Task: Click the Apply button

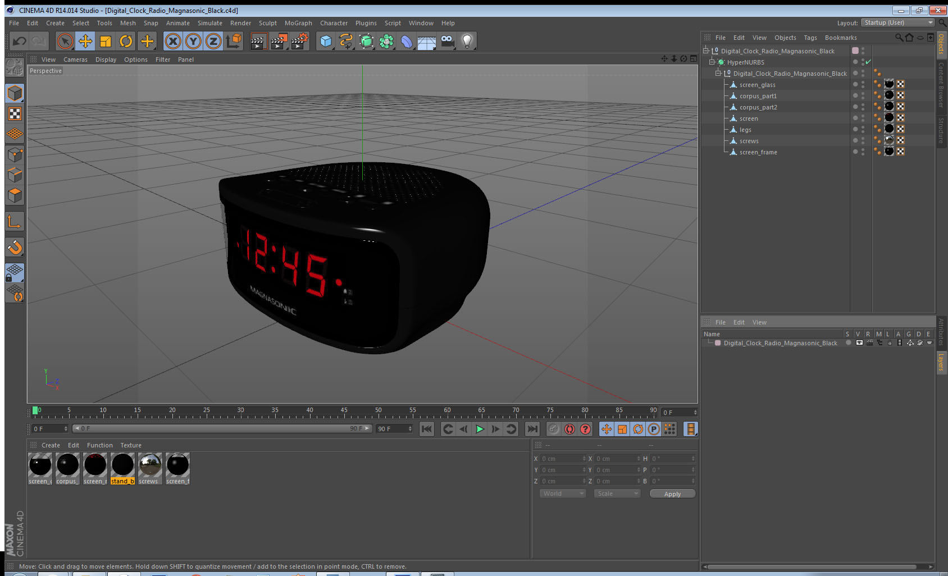Action: coord(672,494)
